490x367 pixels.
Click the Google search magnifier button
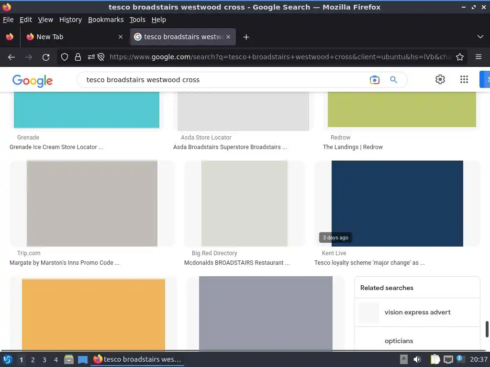tap(393, 80)
